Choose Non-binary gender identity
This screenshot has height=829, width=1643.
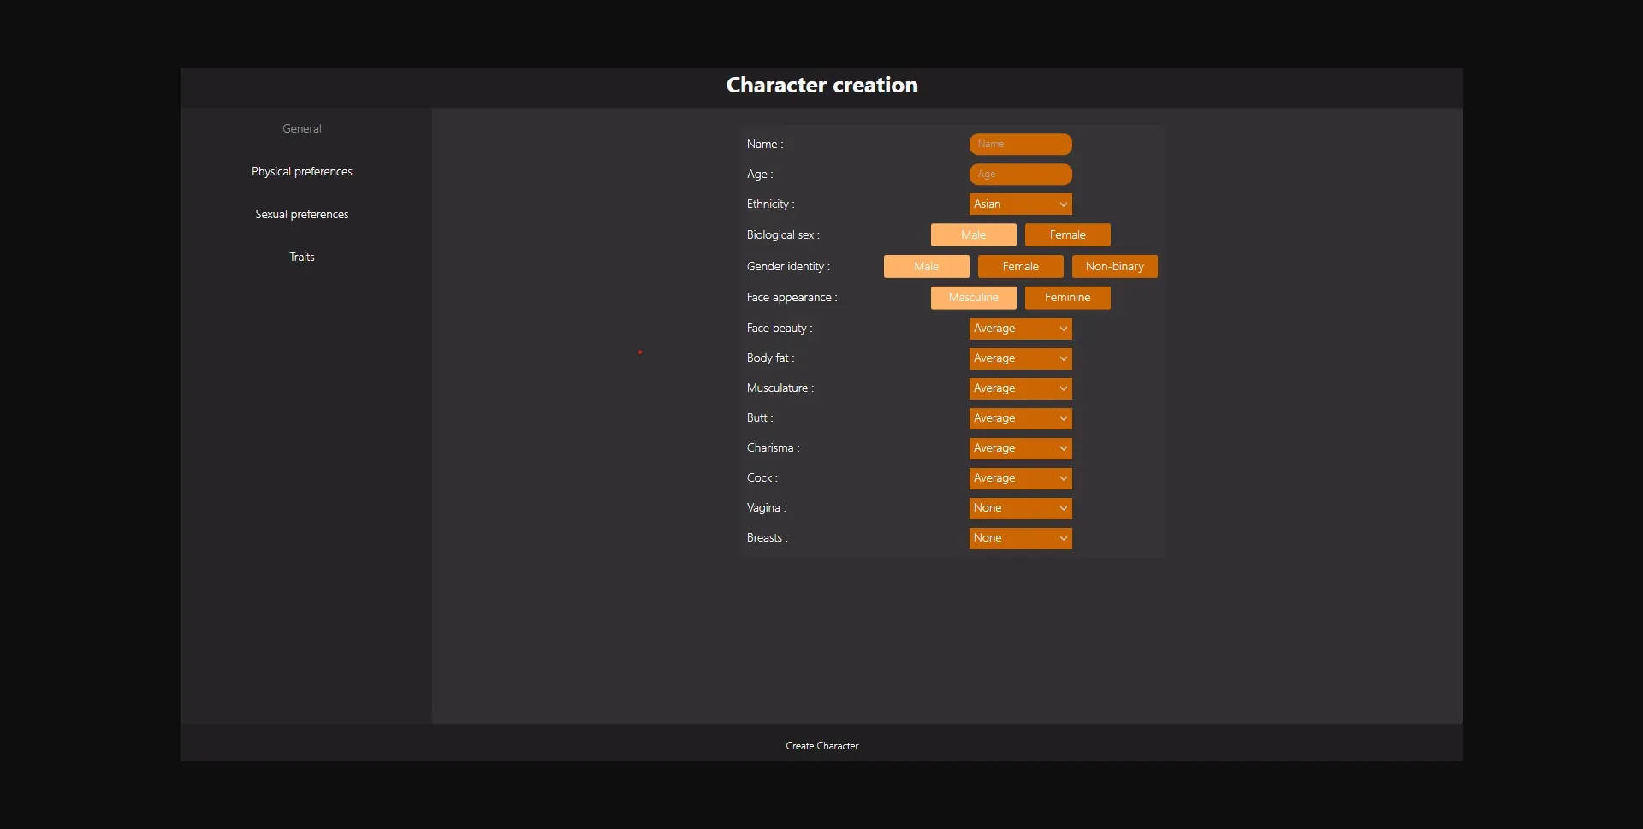[1114, 267]
